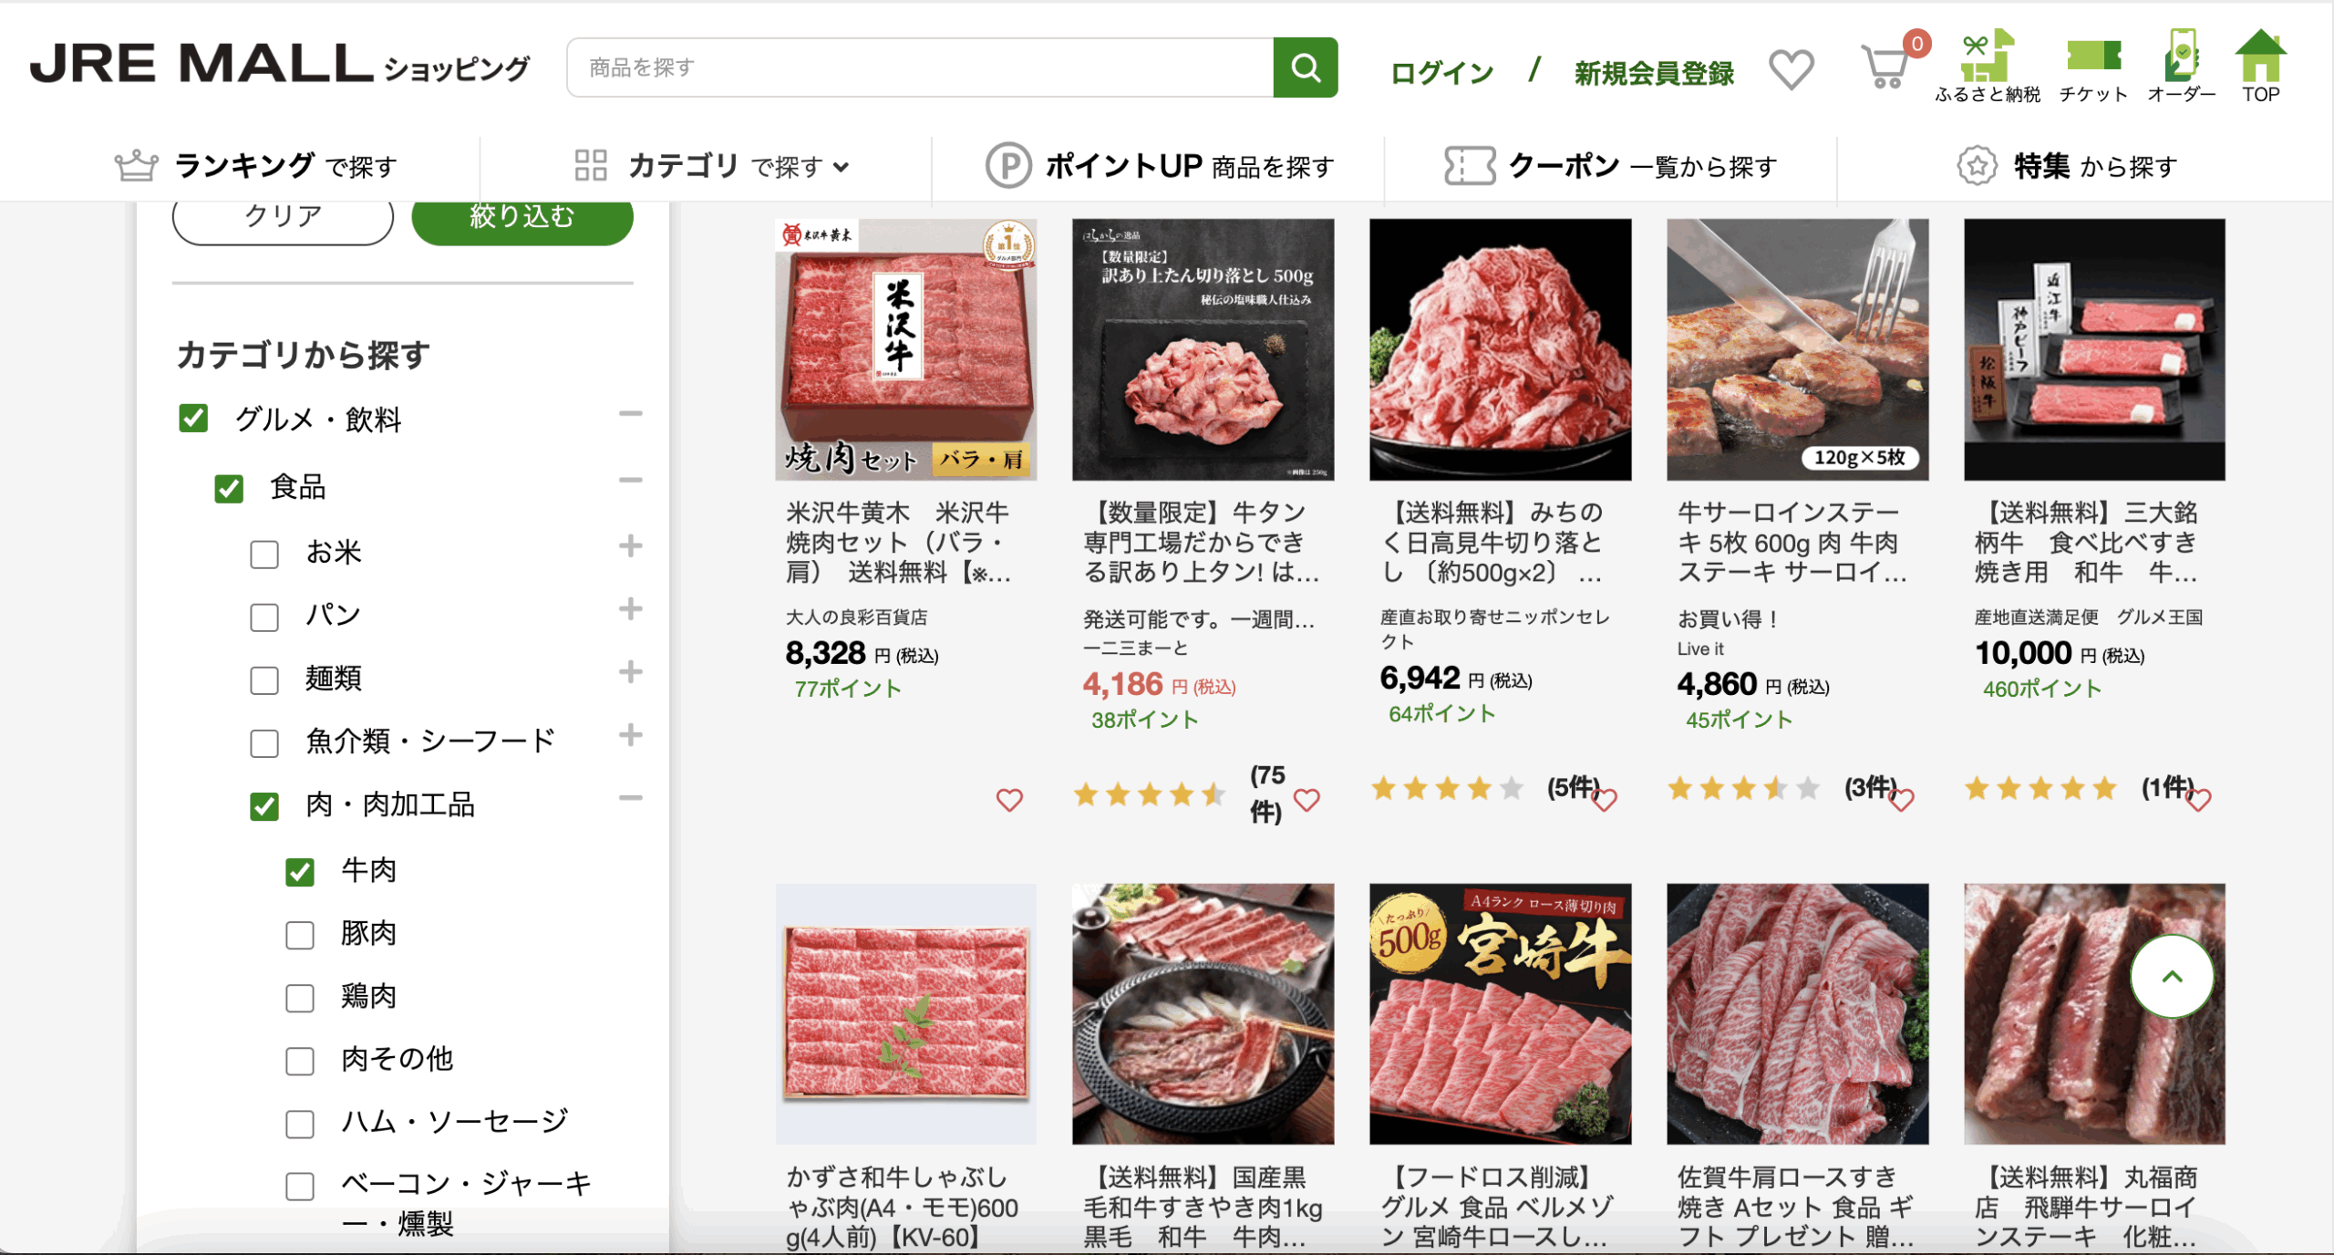This screenshot has width=2334, height=1255.
Task: Open ふるさと納税 icon in header
Action: (x=1988, y=67)
